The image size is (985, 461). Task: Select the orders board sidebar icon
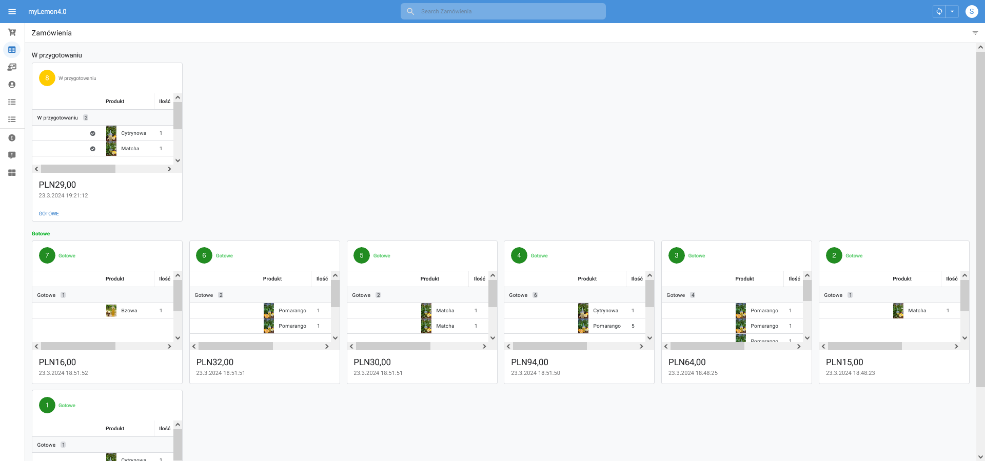pos(12,50)
